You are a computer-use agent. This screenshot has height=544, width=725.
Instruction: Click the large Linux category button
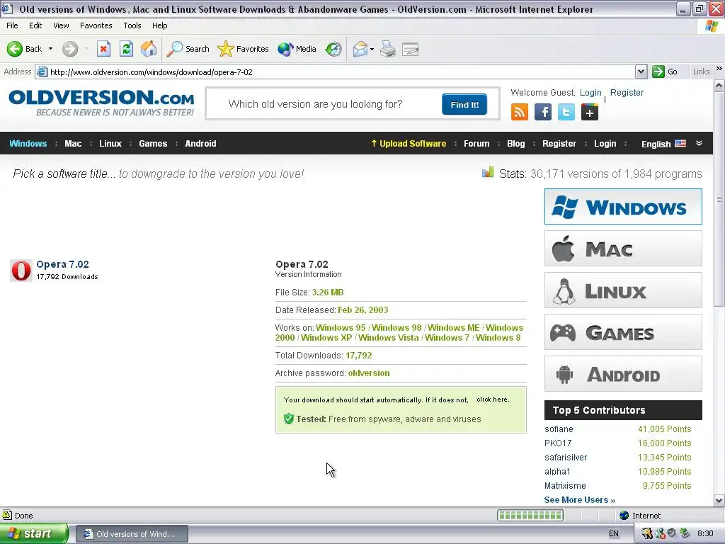tap(623, 290)
